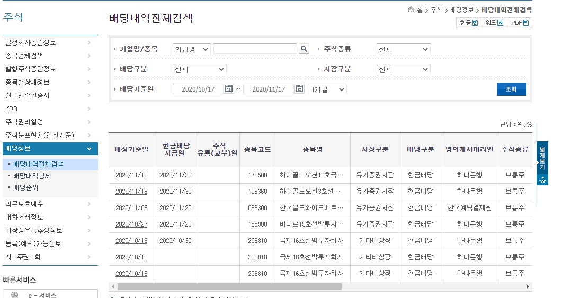570x298 pixels.
Task: Click 한국예탁결제원 cell in the table
Action: tap(469, 208)
